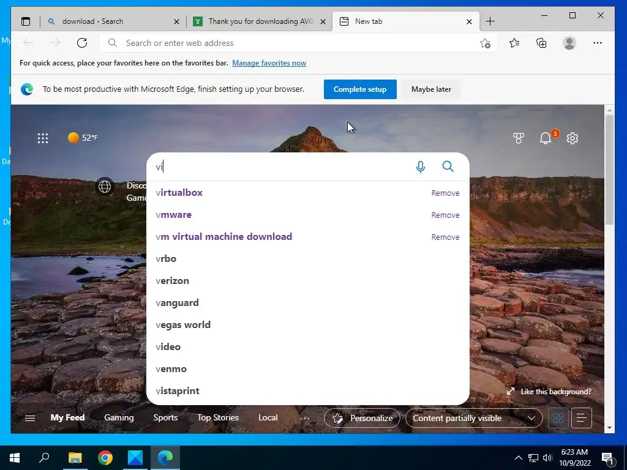Image resolution: width=627 pixels, height=470 pixels.
Task: Switch to Thank you for downloading AVG tab
Action: tap(261, 21)
